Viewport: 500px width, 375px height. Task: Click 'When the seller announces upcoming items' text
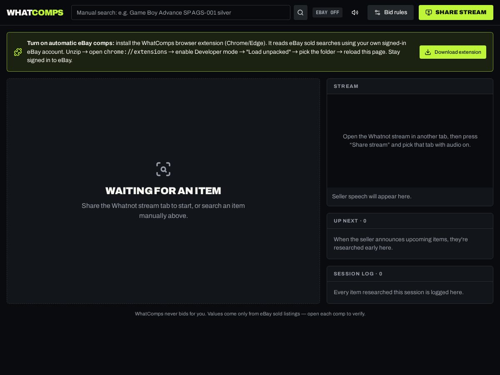[401, 243]
